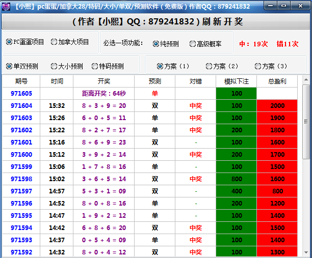Click issue number 971598
Viewport: 312px width, 258px height.
21,179
